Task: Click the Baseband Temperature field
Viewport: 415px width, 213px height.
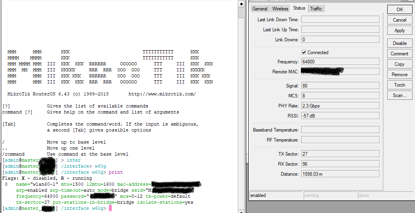Action: [x=340, y=130]
